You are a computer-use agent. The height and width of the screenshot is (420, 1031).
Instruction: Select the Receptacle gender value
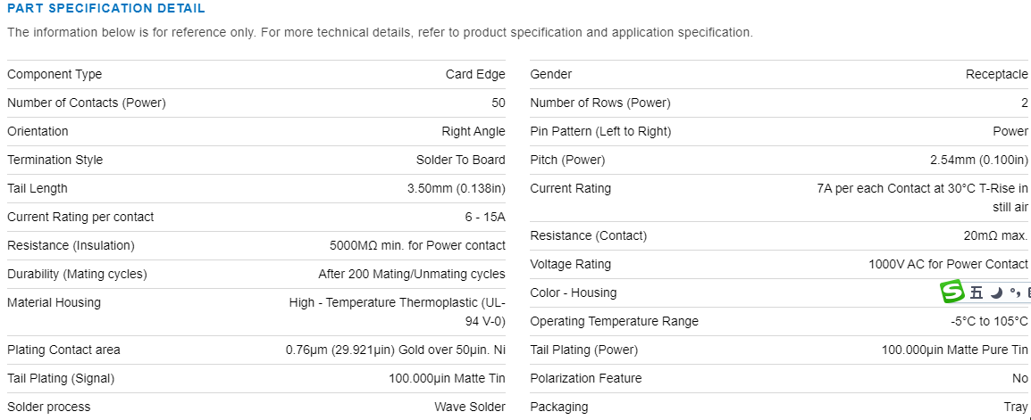(x=996, y=74)
